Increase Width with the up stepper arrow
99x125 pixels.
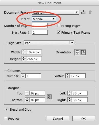24,51
